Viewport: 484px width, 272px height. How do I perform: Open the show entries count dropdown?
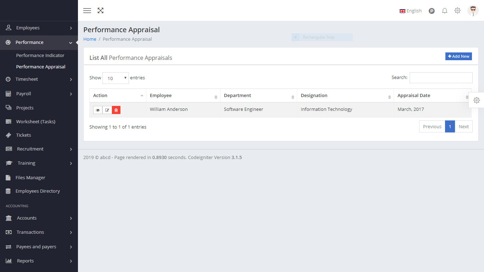(116, 78)
